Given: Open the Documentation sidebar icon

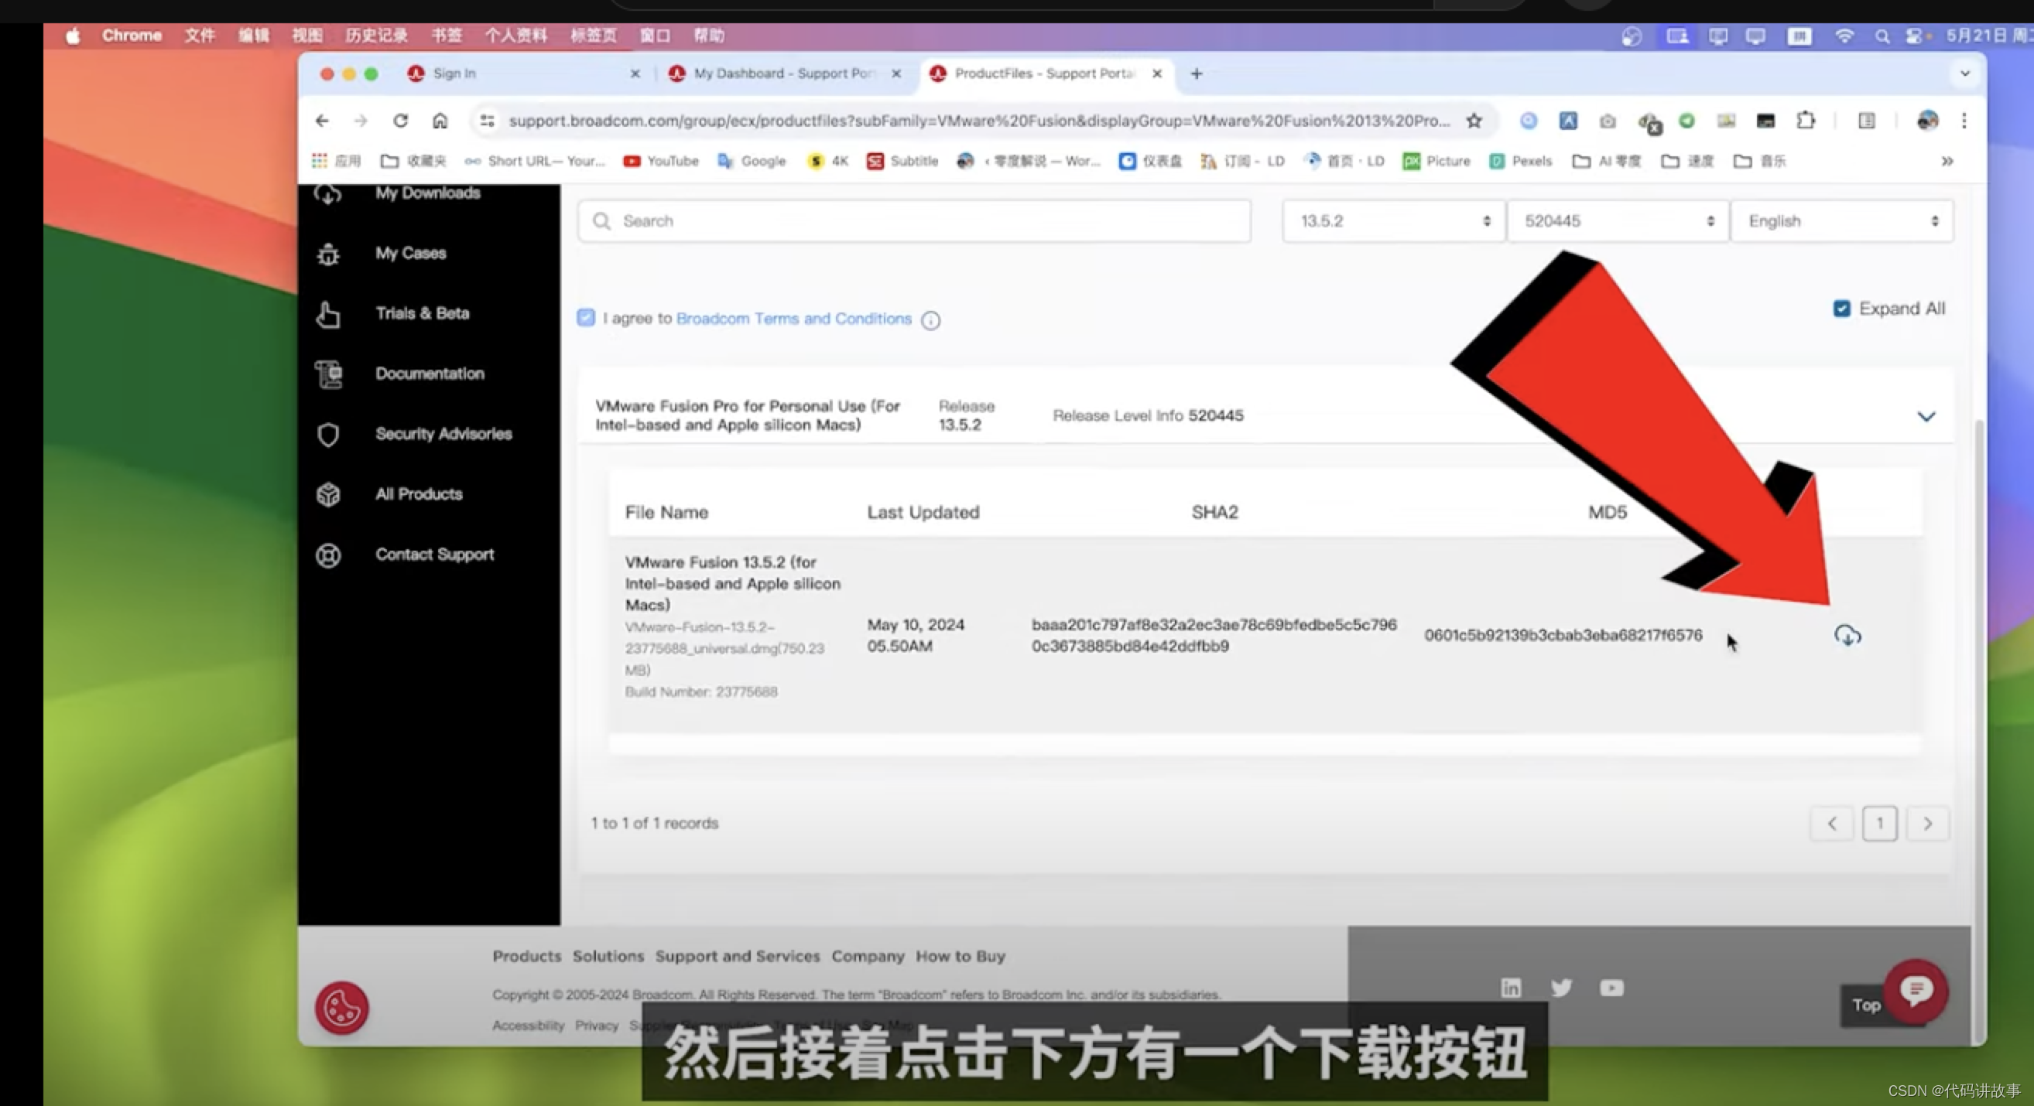Looking at the screenshot, I should [x=328, y=374].
